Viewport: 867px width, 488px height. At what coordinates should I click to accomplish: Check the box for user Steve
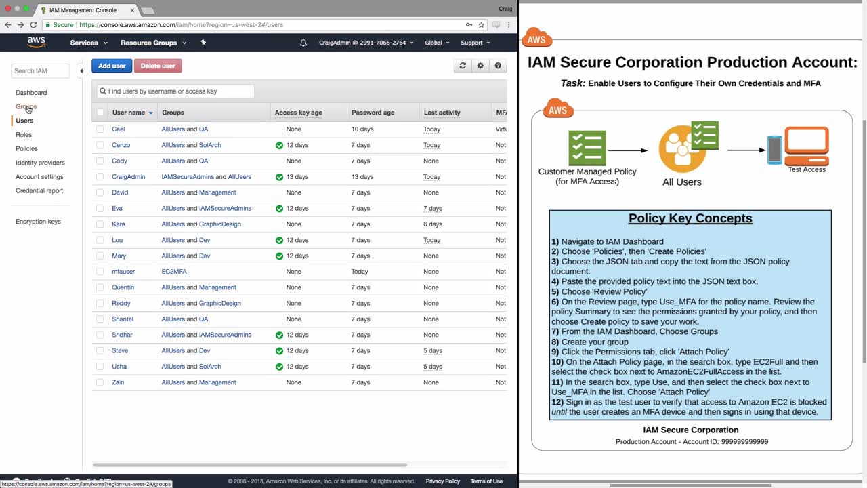point(100,351)
